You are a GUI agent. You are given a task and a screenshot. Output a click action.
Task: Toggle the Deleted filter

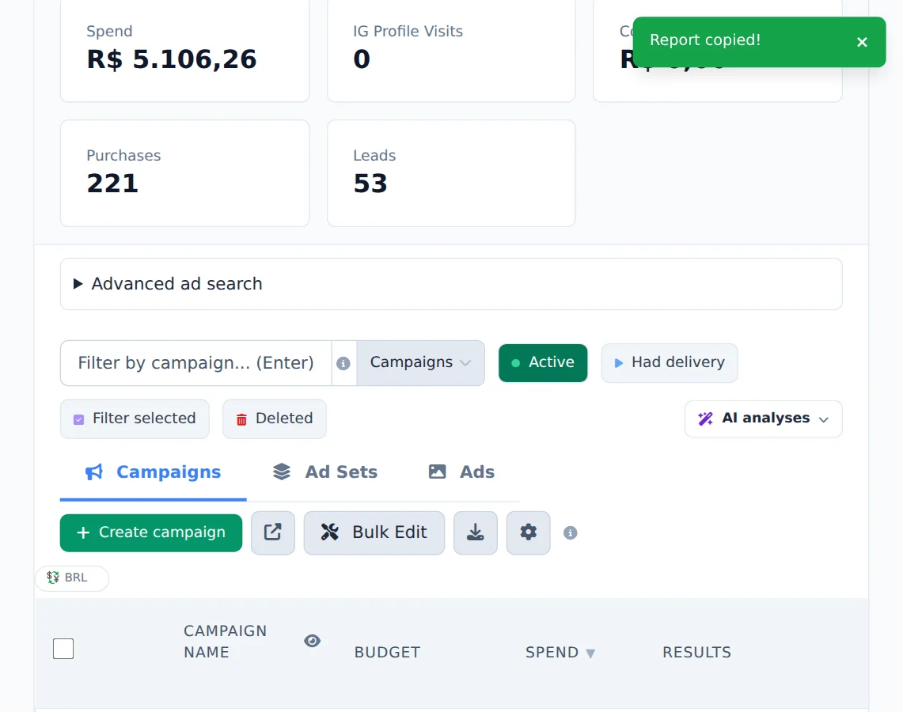[x=274, y=418]
